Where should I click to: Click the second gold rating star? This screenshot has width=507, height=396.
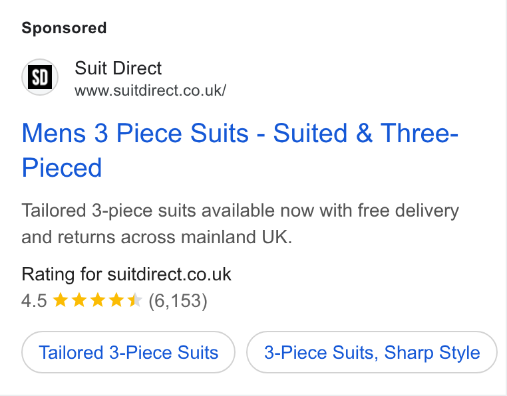tap(79, 300)
